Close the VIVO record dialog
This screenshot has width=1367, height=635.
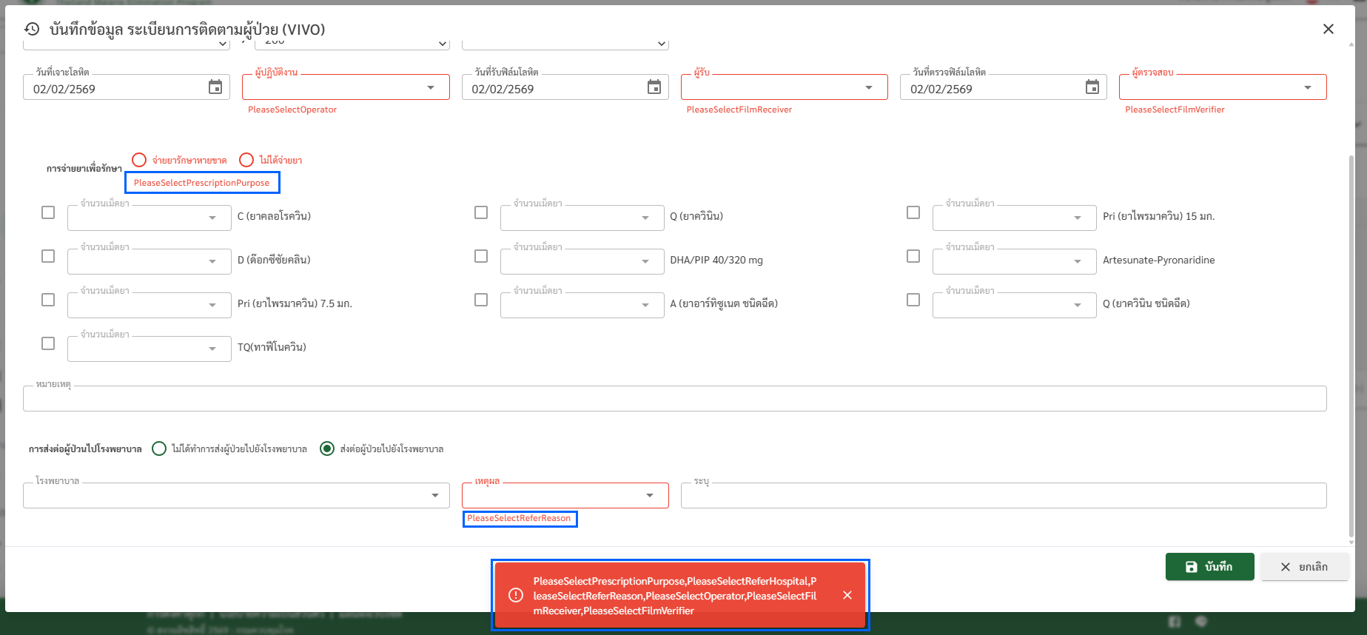[1328, 29]
